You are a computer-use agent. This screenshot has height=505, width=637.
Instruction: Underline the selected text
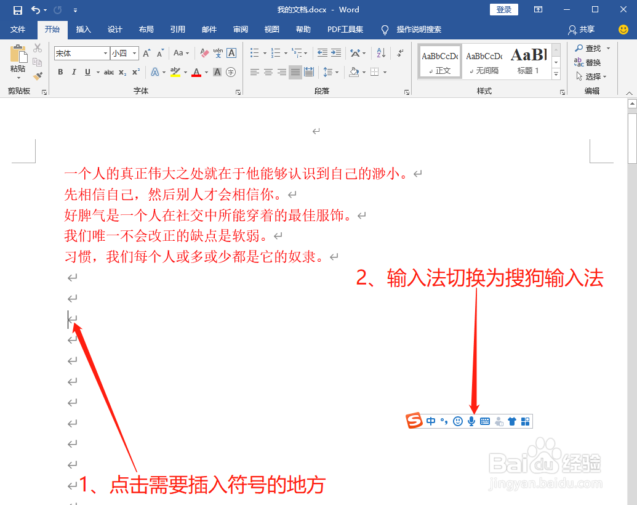[x=87, y=72]
